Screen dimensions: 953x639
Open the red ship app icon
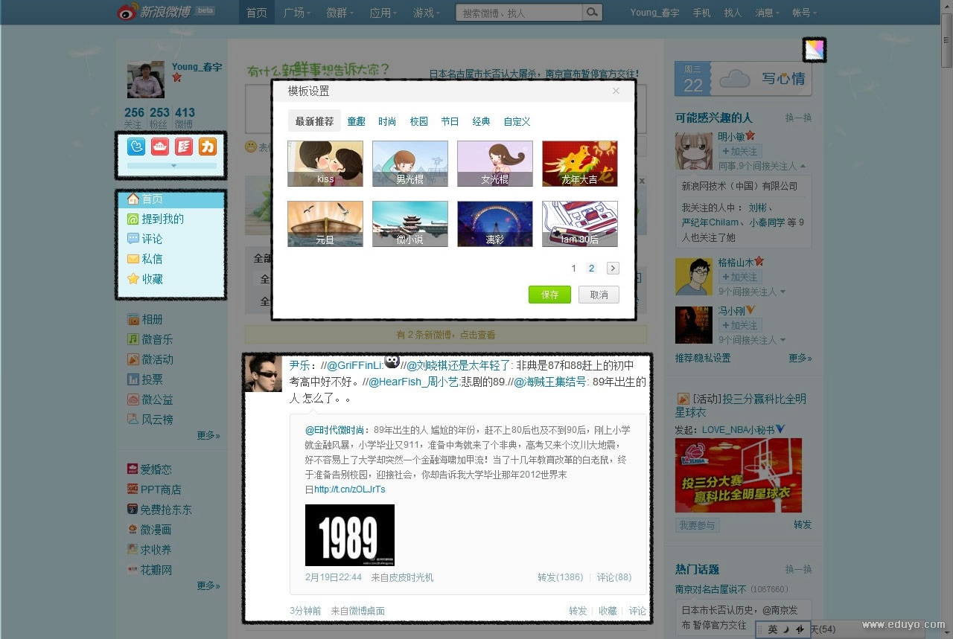click(160, 147)
